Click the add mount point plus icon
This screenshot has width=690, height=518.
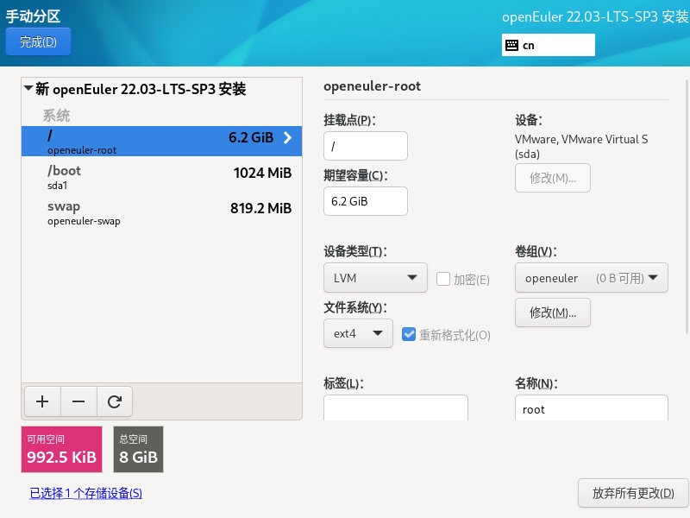(x=42, y=401)
